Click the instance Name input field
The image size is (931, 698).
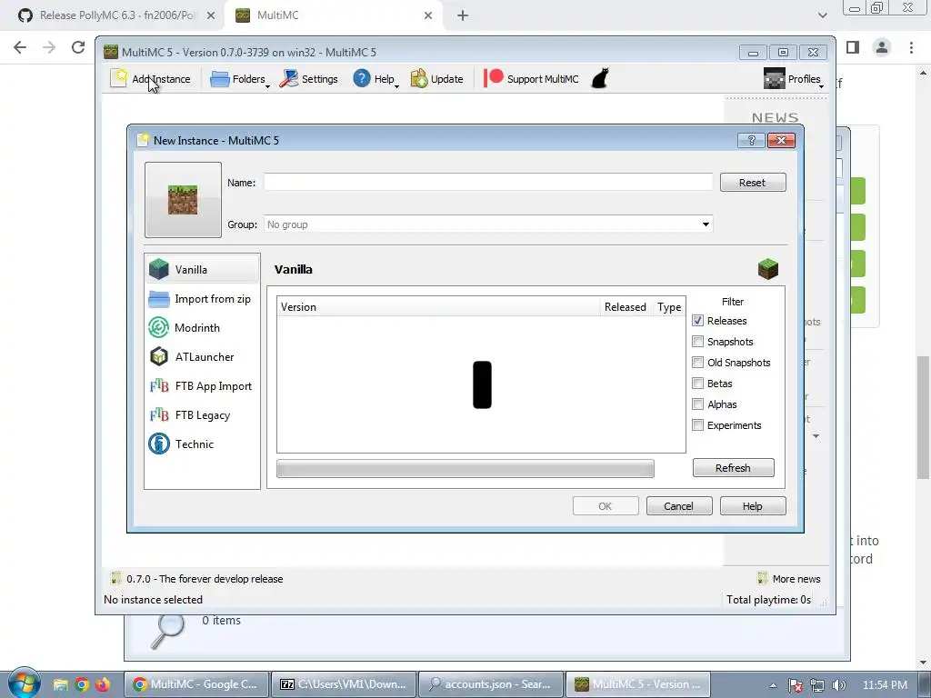488,182
